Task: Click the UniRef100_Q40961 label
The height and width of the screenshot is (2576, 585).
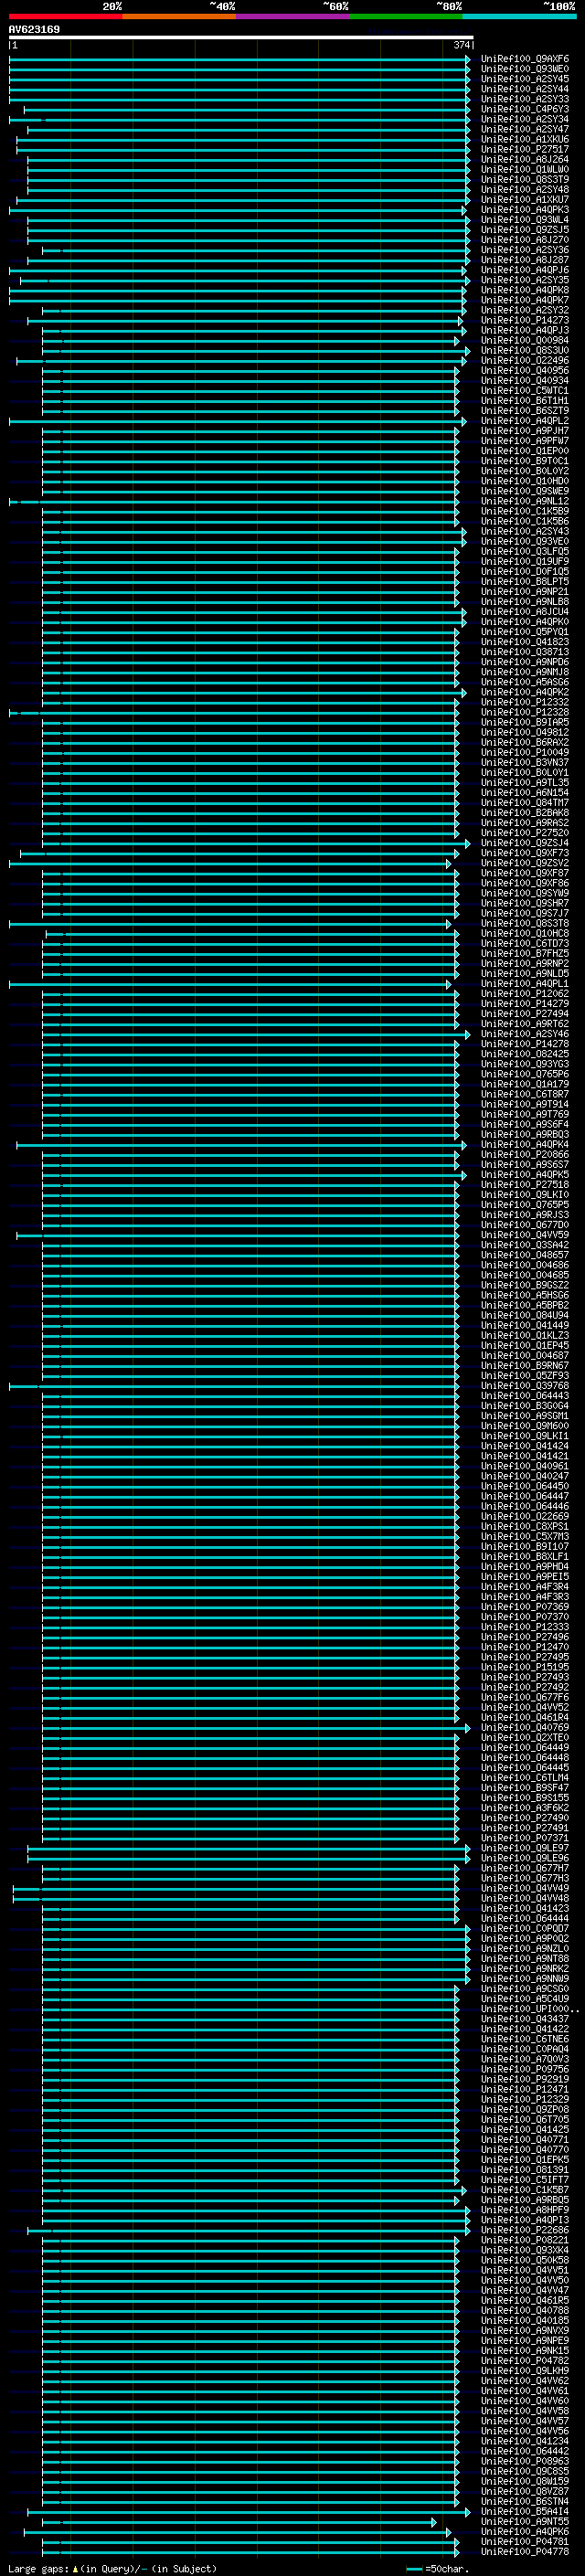Action: pos(524,1466)
